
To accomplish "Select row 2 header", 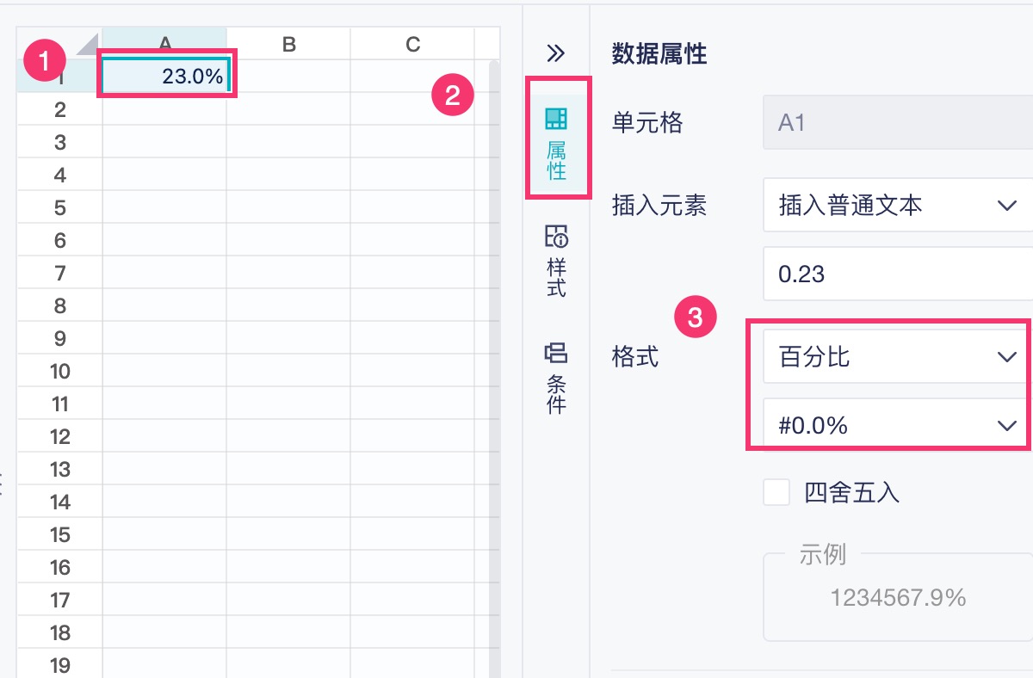I will tap(59, 109).
